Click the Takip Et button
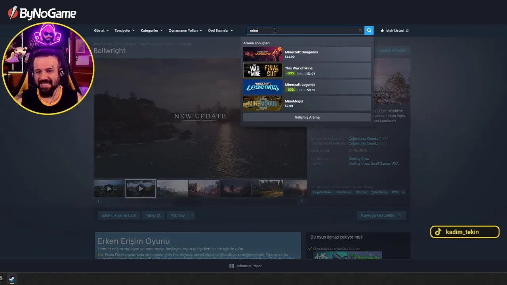The image size is (507, 285). [x=153, y=215]
